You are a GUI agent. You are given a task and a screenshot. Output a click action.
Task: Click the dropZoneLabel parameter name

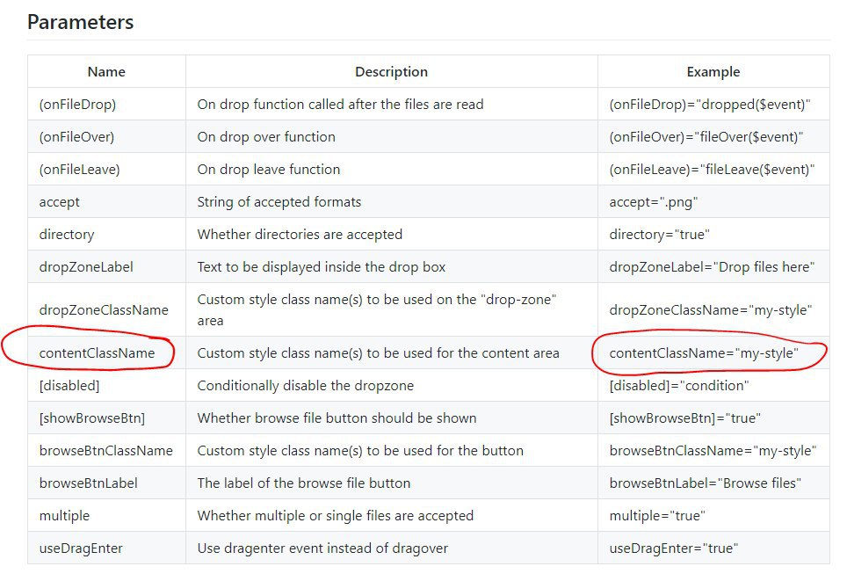[x=86, y=267]
